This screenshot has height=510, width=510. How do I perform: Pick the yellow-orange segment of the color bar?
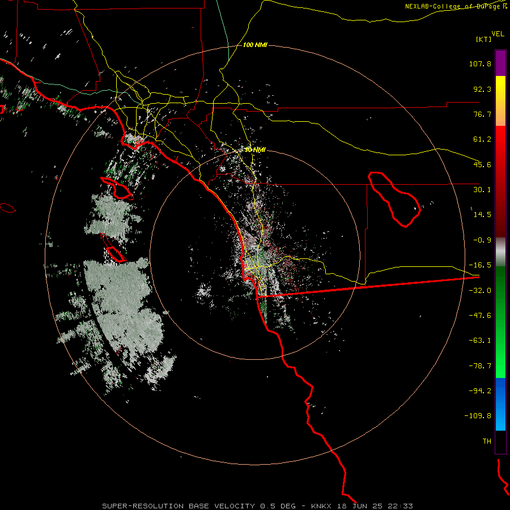point(500,101)
